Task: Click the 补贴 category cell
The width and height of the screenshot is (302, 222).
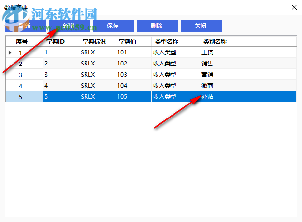Action: (x=248, y=96)
